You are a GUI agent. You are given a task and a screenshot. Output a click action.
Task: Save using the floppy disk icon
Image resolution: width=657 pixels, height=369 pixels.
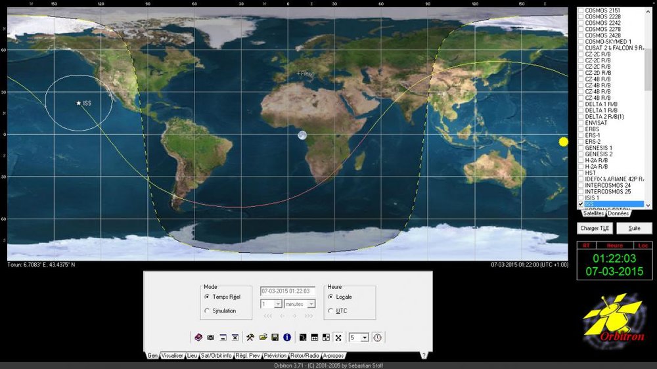tap(275, 337)
